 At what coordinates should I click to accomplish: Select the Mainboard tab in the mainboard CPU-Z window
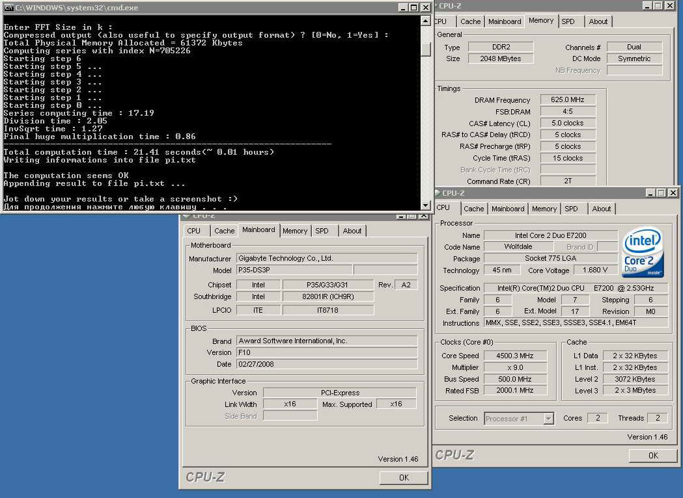pyautogui.click(x=258, y=229)
